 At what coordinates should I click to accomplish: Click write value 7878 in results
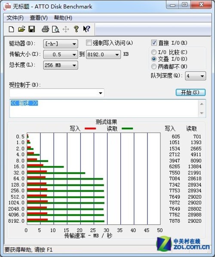[175, 221]
